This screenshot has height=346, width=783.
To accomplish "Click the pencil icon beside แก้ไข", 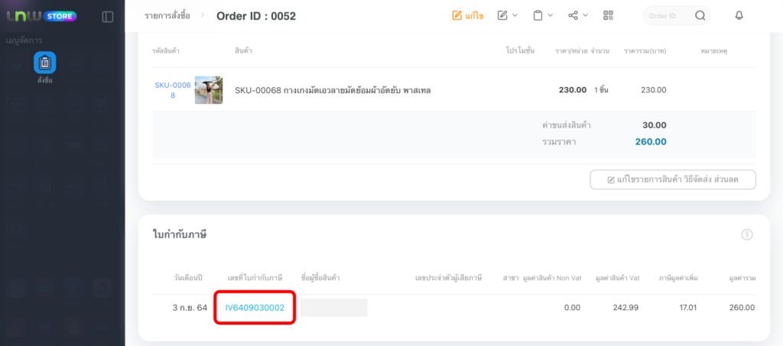I will [457, 16].
